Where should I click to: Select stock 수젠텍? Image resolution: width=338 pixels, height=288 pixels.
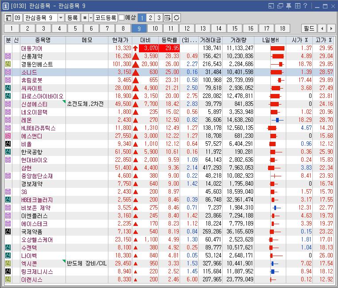29,248
